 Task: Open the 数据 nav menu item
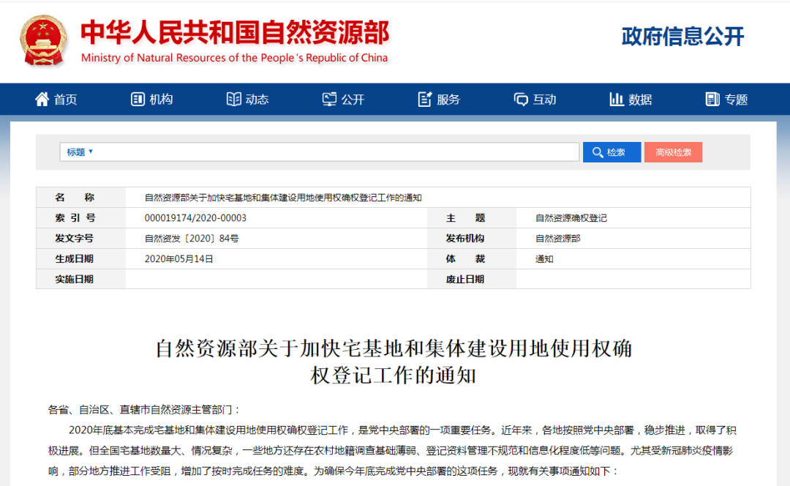point(631,100)
